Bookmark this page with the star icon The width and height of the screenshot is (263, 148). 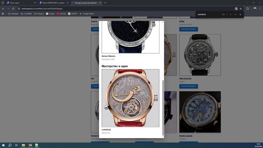pos(241,9)
